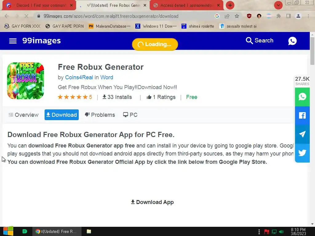Click the Free Robux Generator app thumbnail
The width and height of the screenshot is (315, 236).
point(26,81)
